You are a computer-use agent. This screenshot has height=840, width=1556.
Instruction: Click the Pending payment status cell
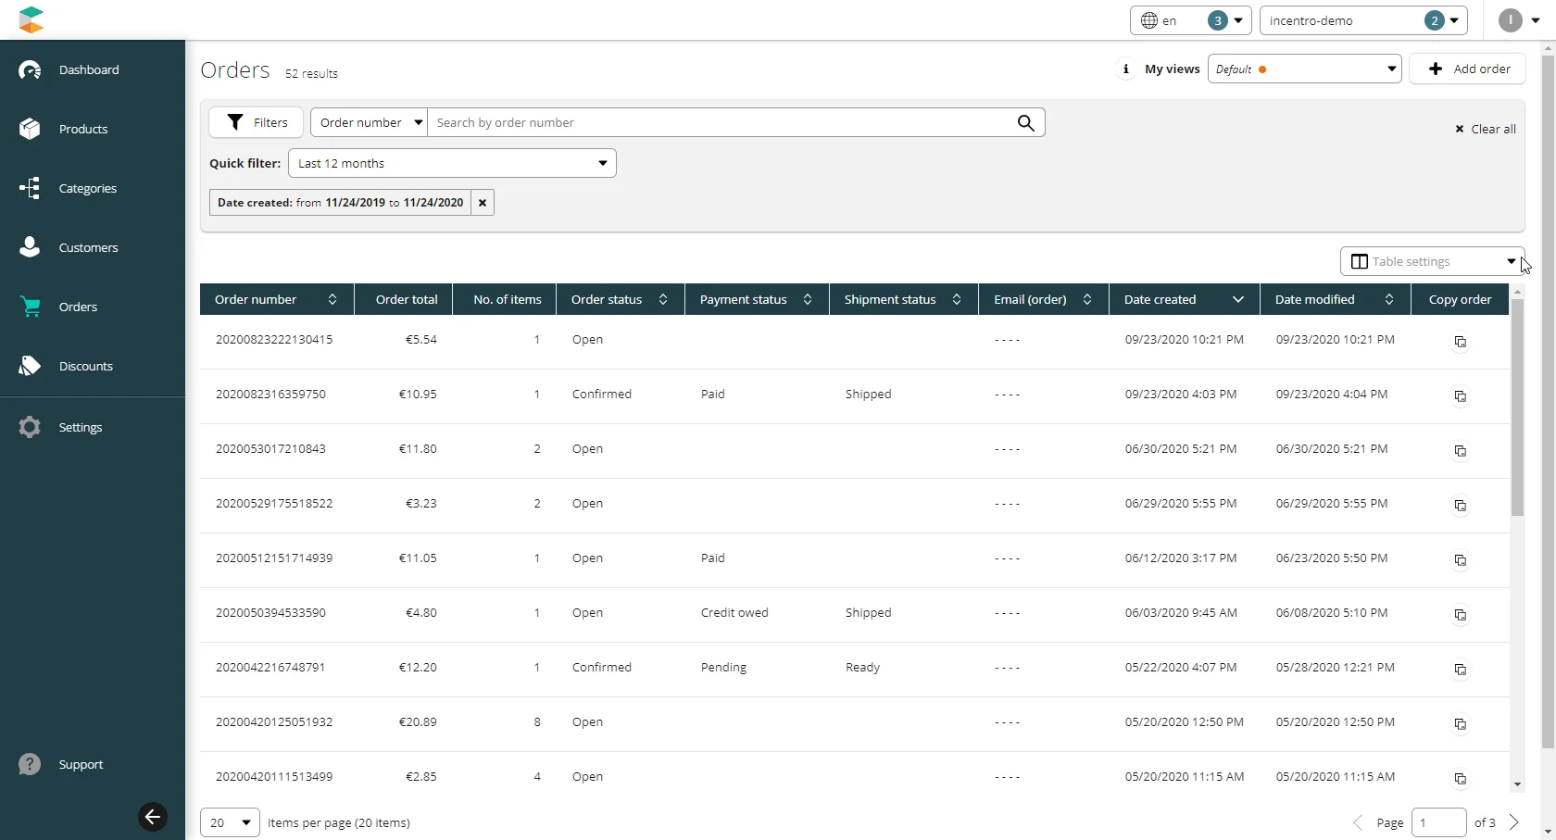tap(723, 668)
